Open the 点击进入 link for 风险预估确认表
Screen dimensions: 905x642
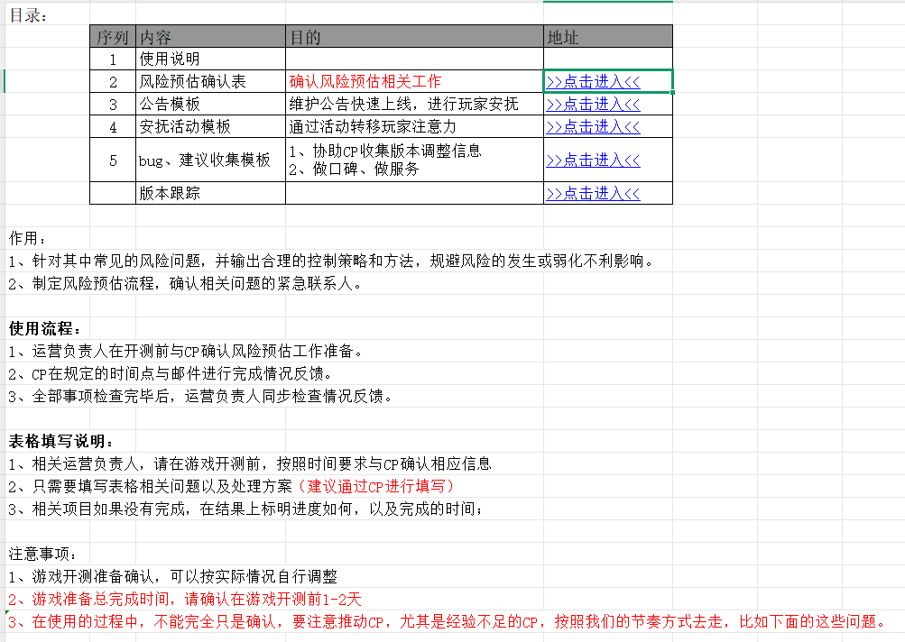point(594,82)
